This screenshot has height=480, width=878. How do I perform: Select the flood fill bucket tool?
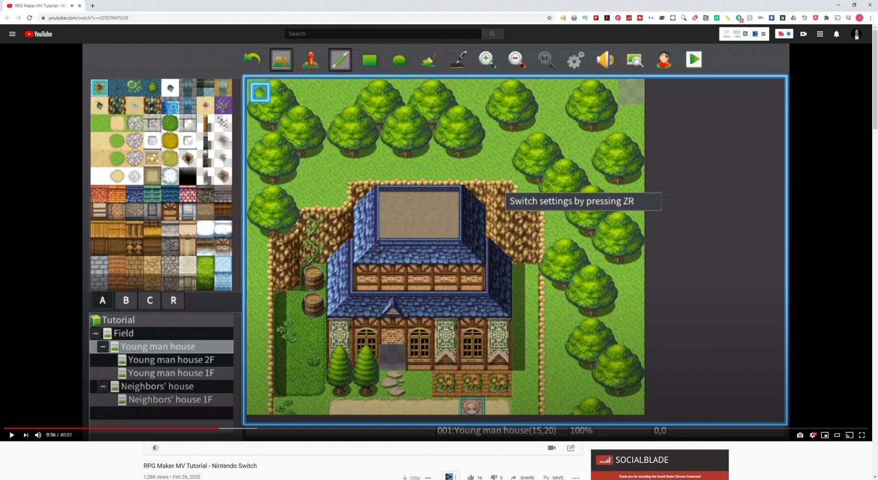click(429, 60)
